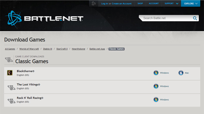Click English (US) under The Lost Vikings

(23, 89)
